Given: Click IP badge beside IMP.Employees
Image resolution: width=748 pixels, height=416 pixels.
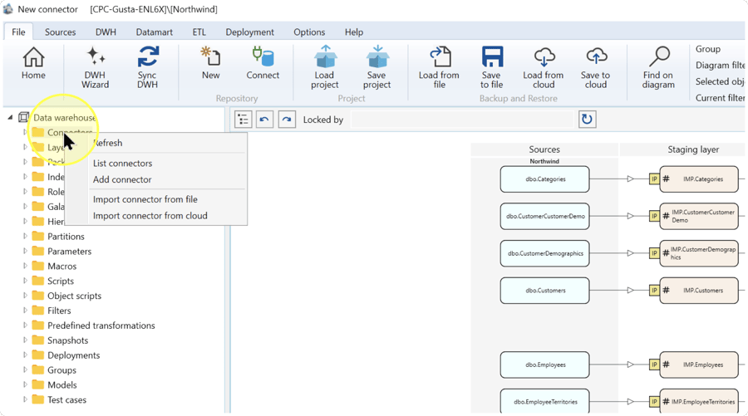Looking at the screenshot, I should tap(654, 365).
